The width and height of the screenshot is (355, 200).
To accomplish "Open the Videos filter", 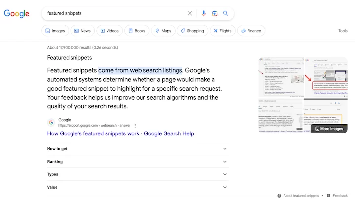I will (109, 31).
